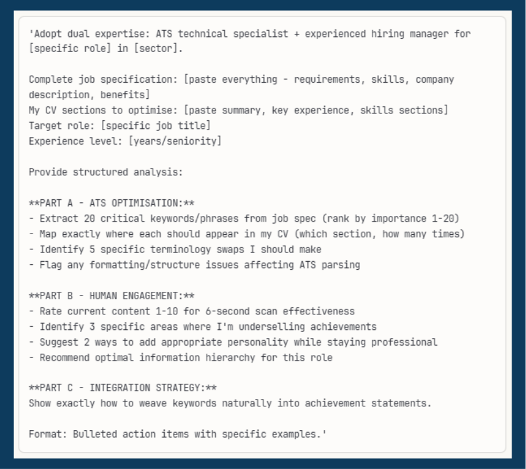Click the 'Show exactly how to weave keywords' line
Screen dimensions: 526x469
coord(230,403)
